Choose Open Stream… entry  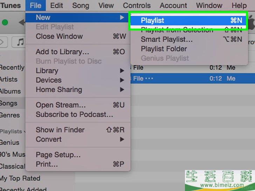click(78, 105)
